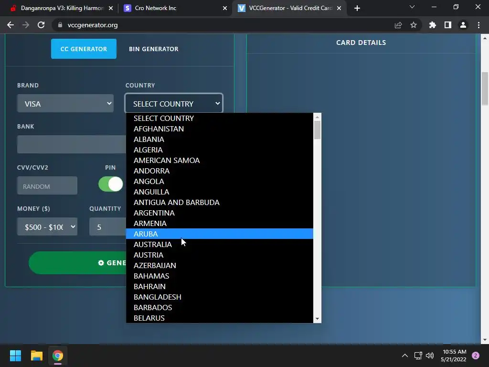Screen dimensions: 489x367
Task: Pick ANGUILLA in the country list
Action: click(219, 192)
